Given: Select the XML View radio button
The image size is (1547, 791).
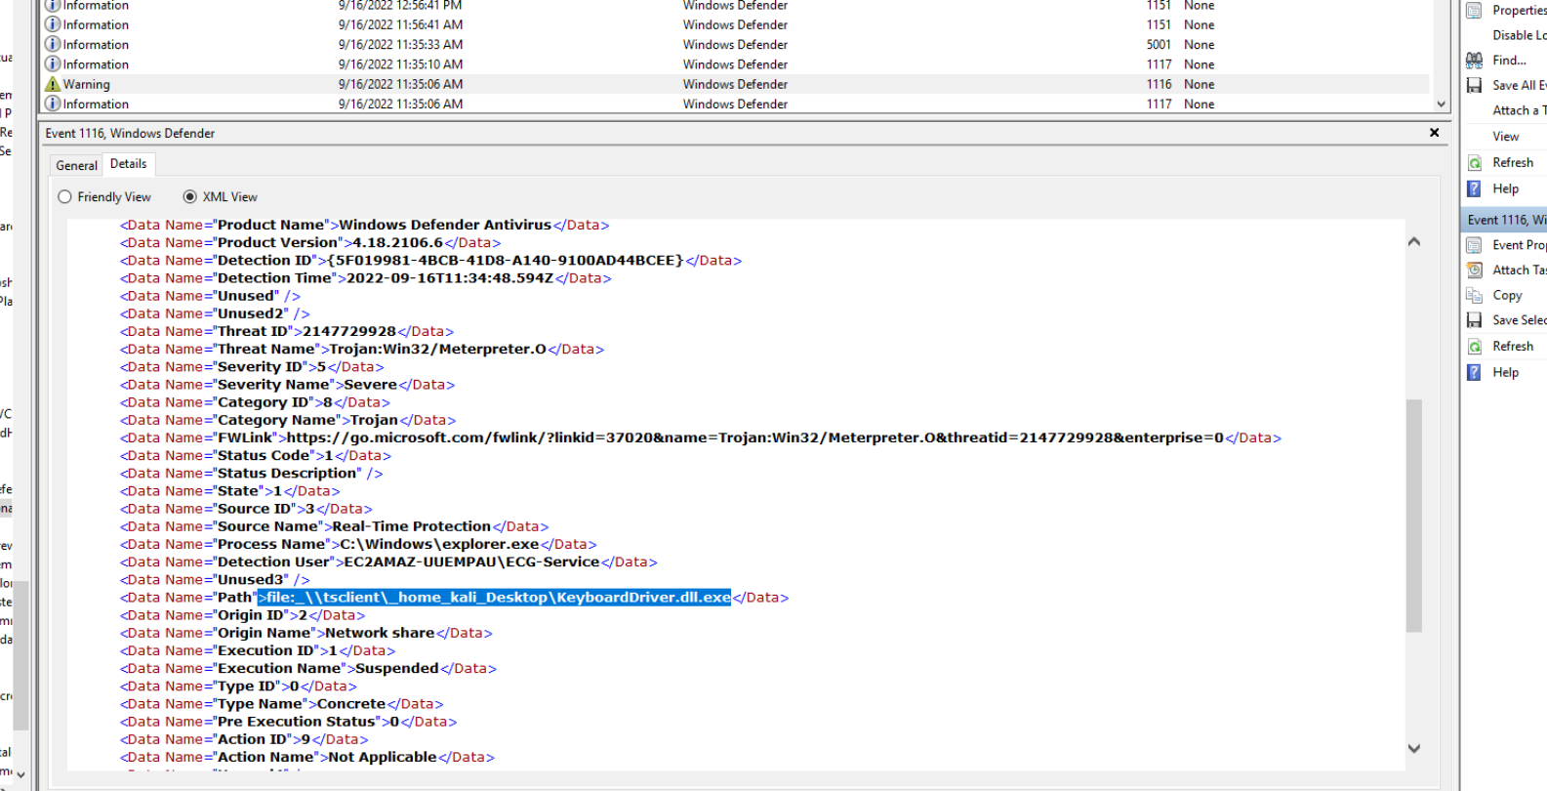Looking at the screenshot, I should 190,197.
